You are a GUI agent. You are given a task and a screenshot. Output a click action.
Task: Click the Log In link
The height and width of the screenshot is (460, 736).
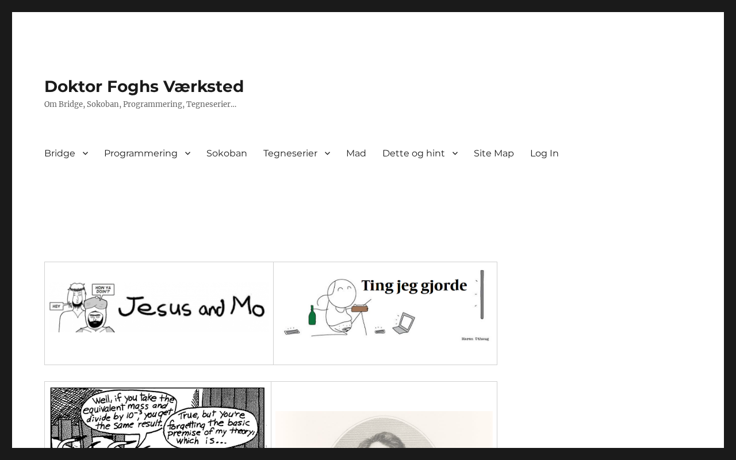[x=545, y=153]
